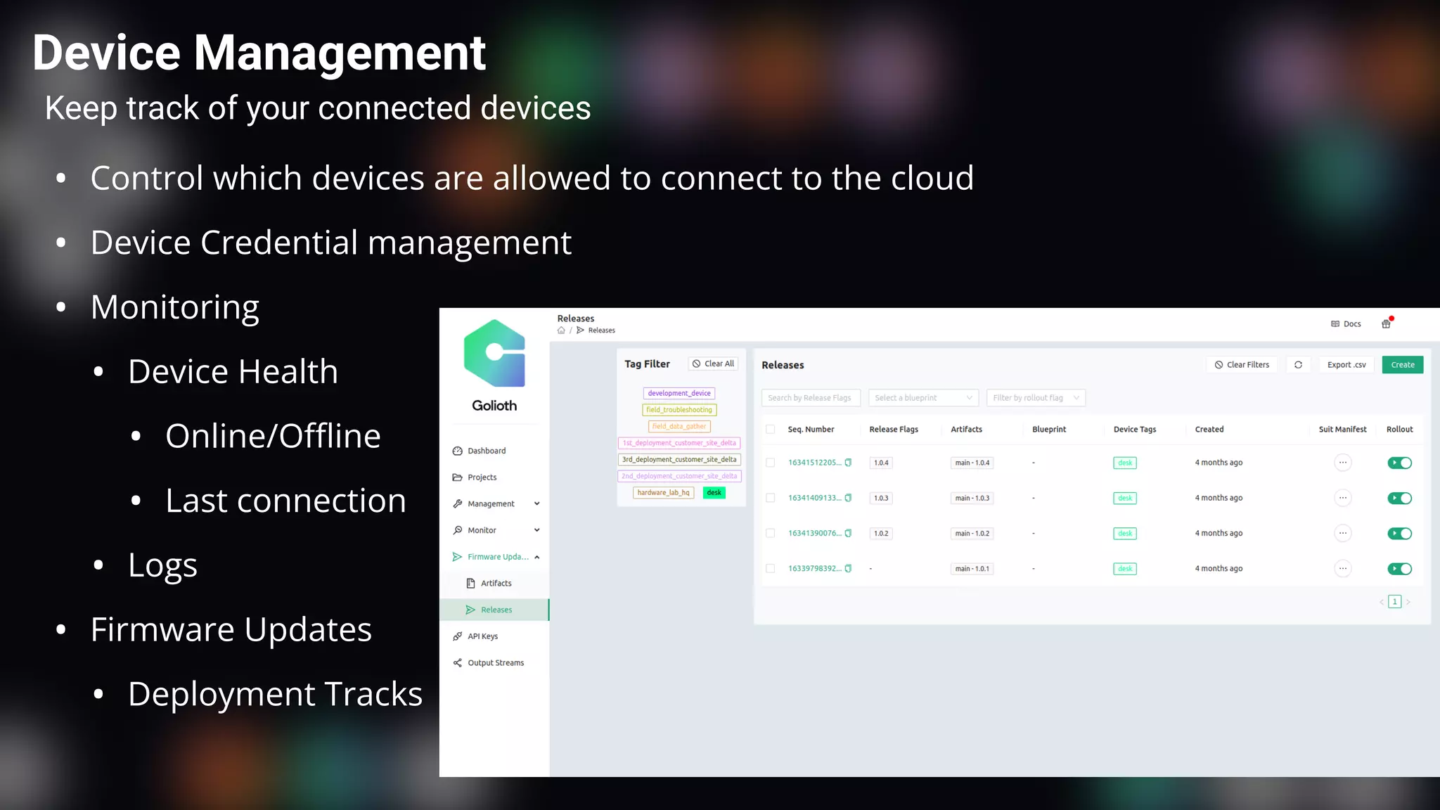1440x810 pixels.
Task: Click the refresh releases icon
Action: pos(1299,365)
